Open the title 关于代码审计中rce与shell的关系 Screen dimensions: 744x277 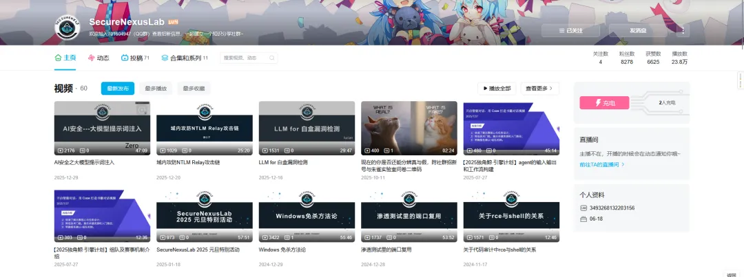coord(499,250)
